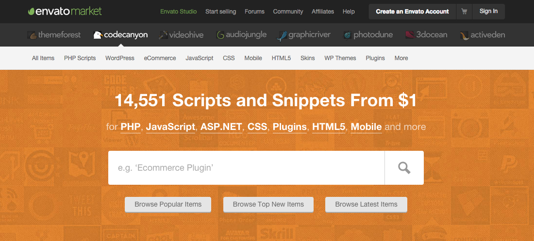Click the Envato Market logo
The image size is (534, 241).
coord(65,11)
